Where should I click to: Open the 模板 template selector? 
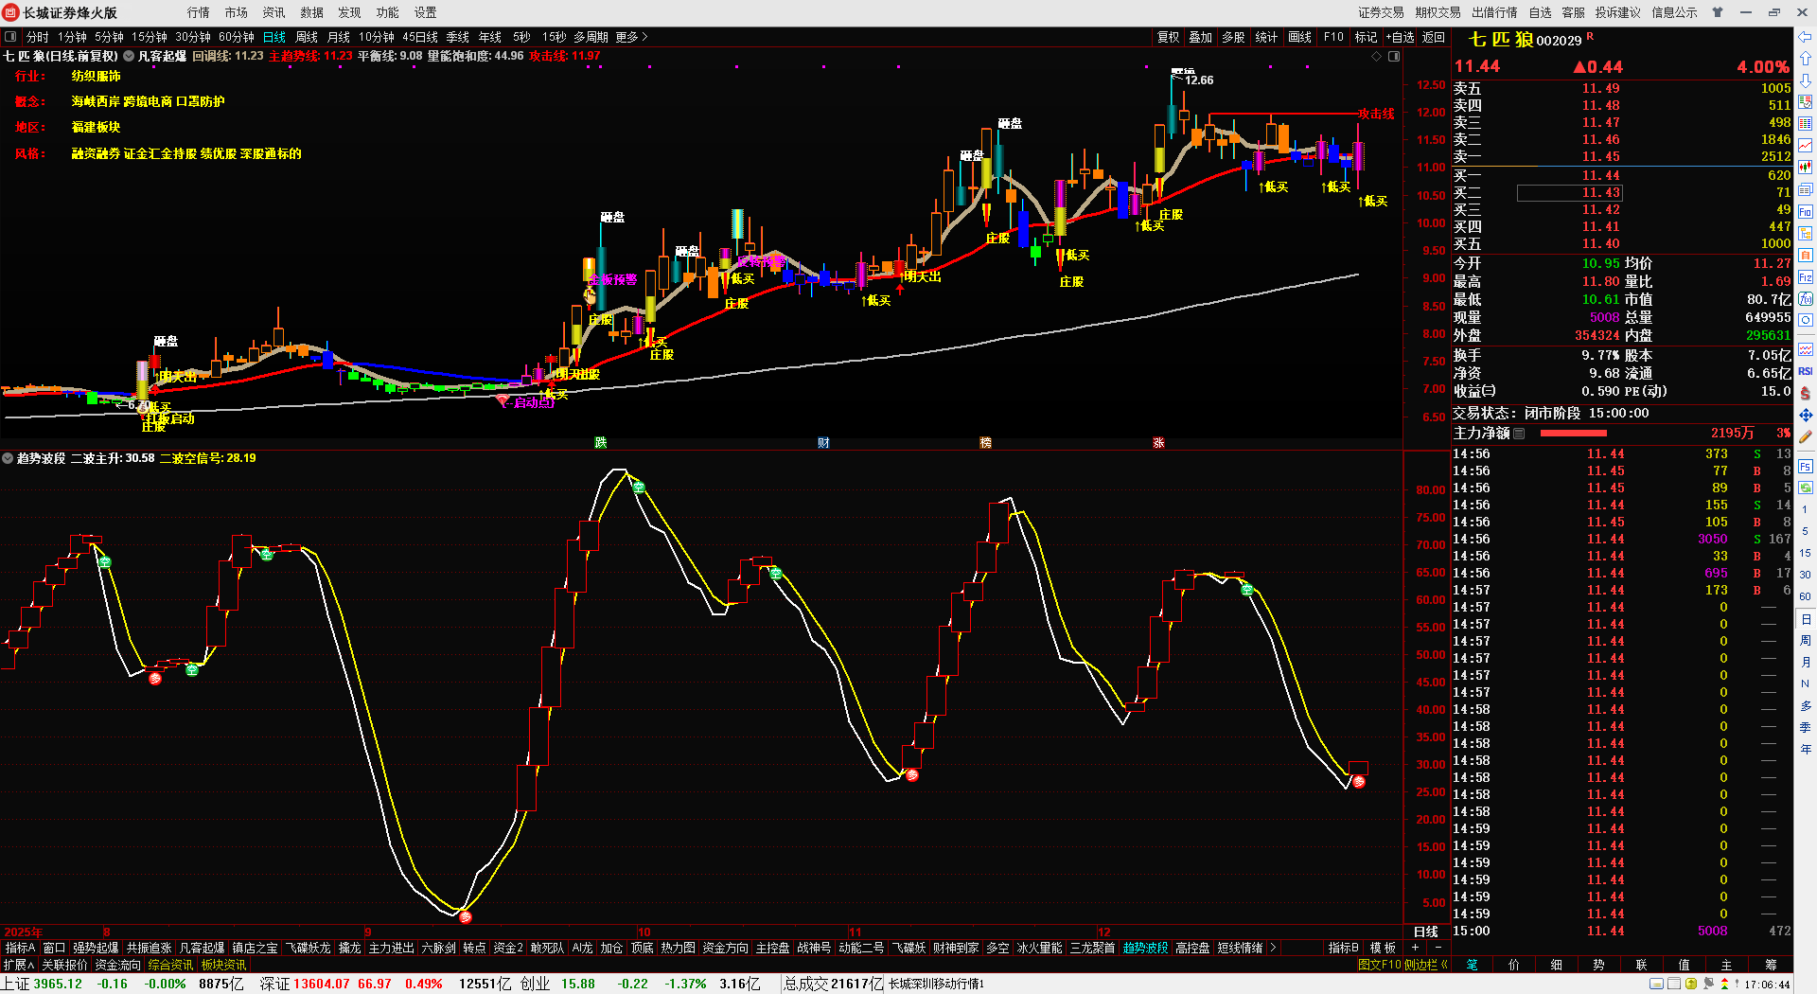pyautogui.click(x=1384, y=948)
